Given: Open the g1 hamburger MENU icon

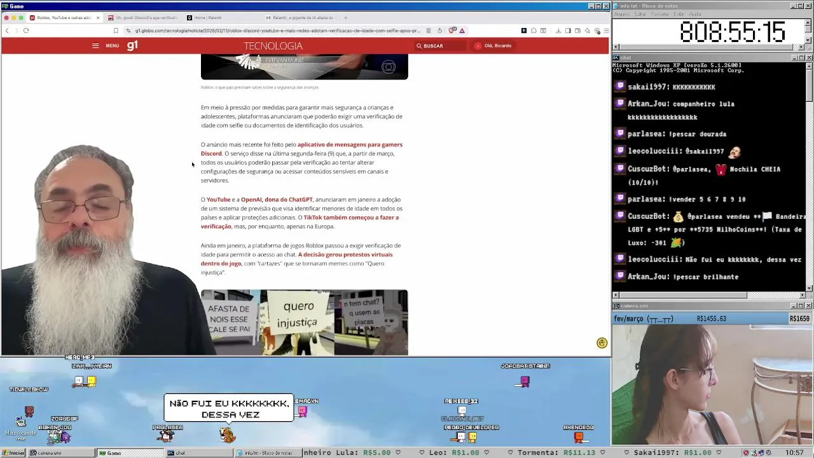Looking at the screenshot, I should (x=95, y=46).
